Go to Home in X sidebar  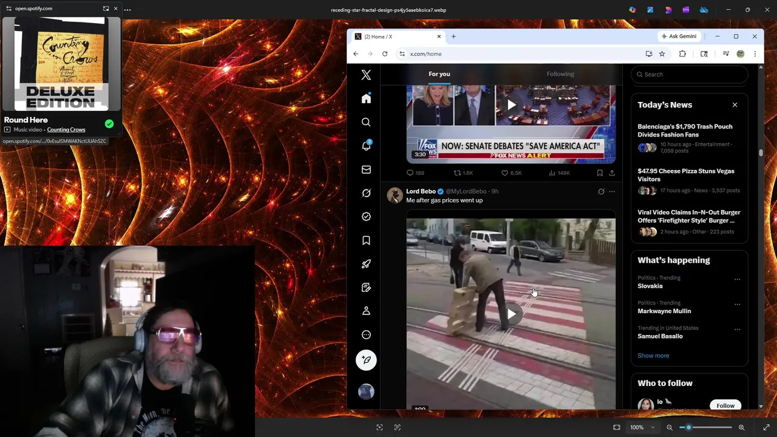(x=366, y=98)
